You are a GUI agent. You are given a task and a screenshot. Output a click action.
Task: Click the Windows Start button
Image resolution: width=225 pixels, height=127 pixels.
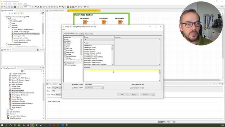[x=2, y=125]
